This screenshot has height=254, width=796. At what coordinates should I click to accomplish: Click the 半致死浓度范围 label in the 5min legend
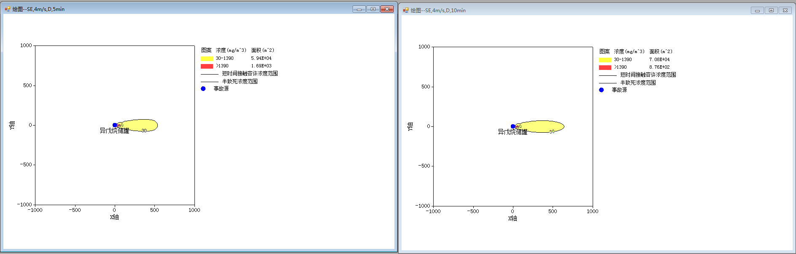tap(240, 81)
